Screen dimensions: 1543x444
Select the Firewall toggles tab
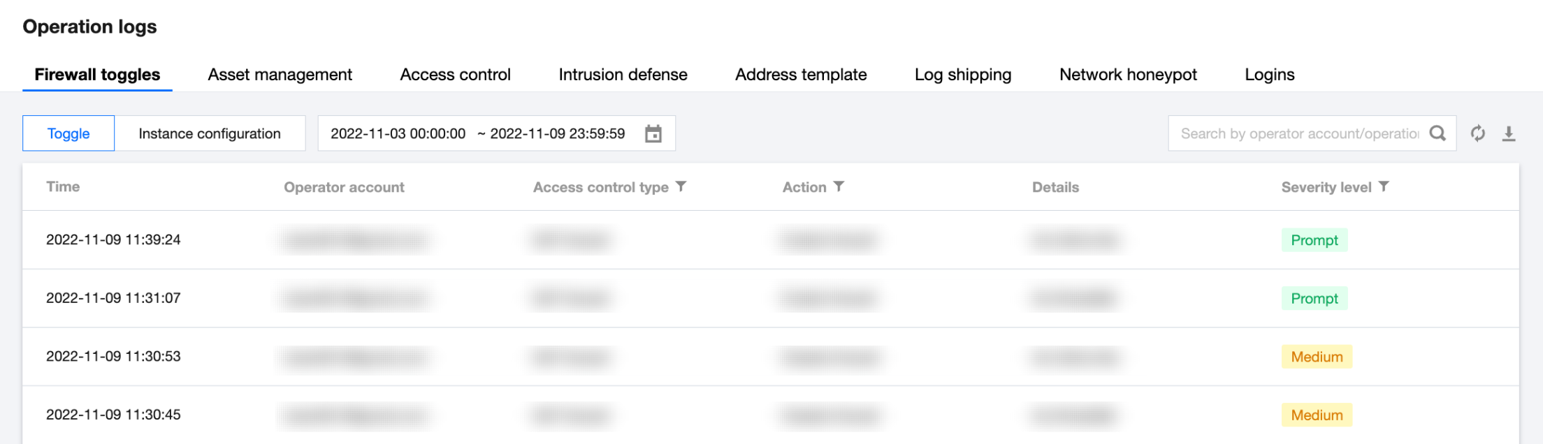pyautogui.click(x=97, y=75)
